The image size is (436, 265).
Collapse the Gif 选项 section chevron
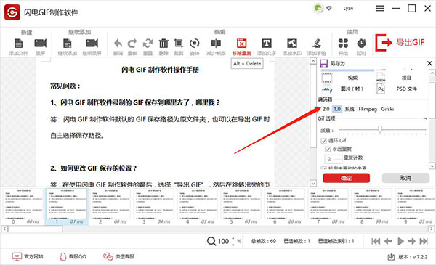425,118
